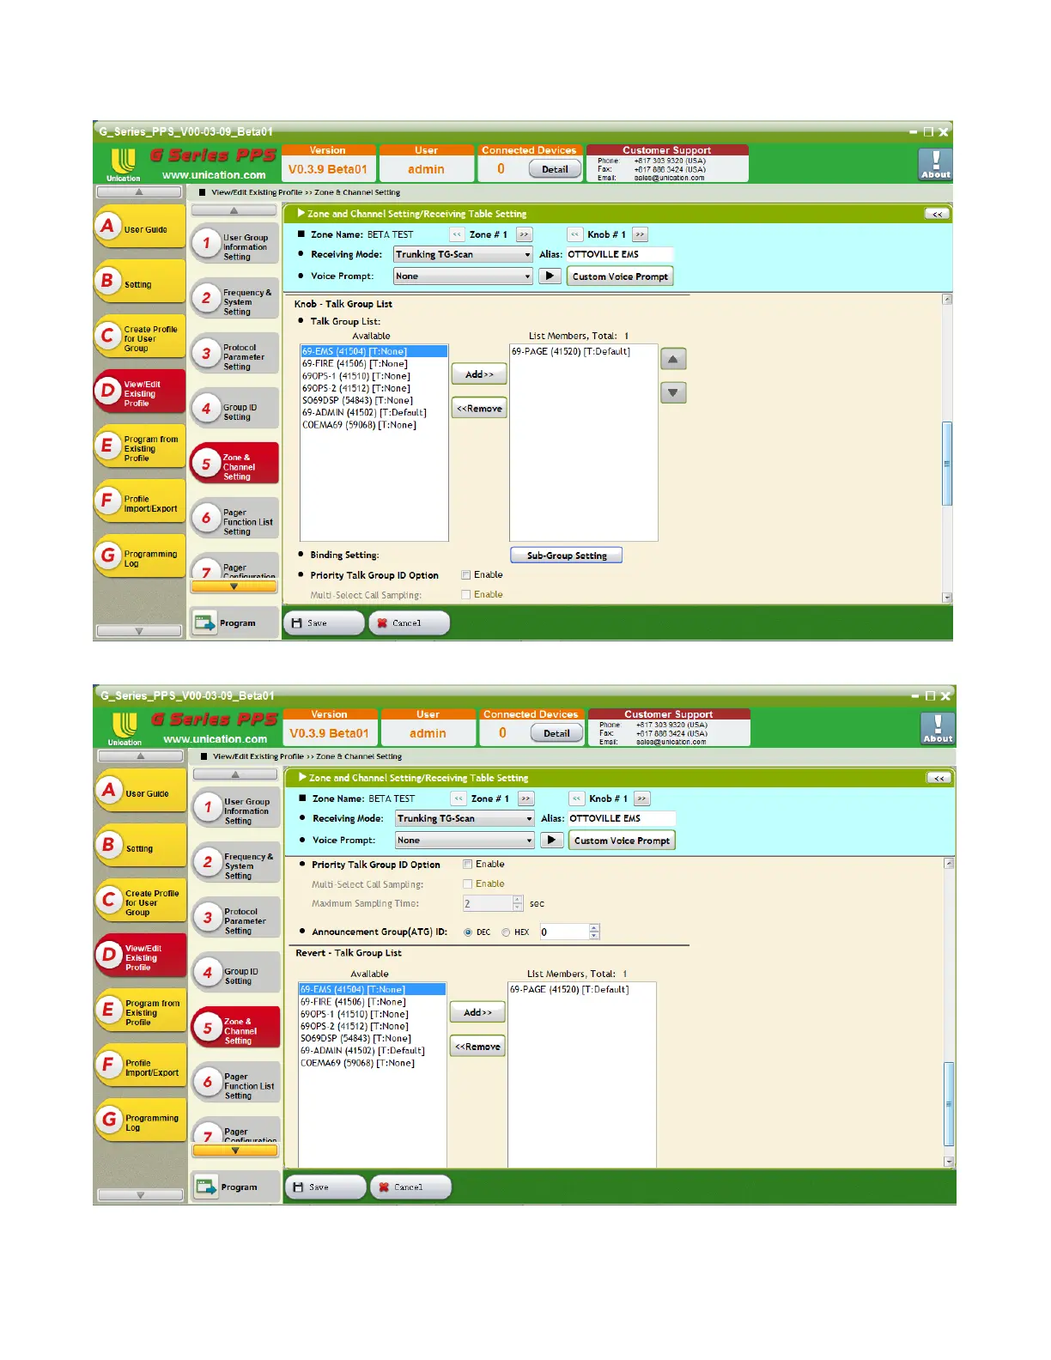Open Program from Existing Profile in top window
Screen dimensions: 1051x1360
pyautogui.click(x=140, y=447)
